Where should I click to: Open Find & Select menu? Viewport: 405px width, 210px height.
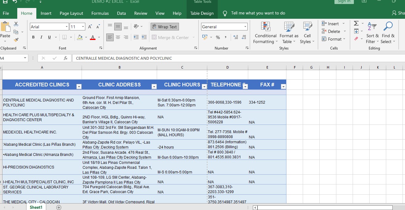pos(388,33)
